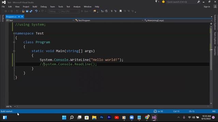Open the Solution Explorer side tab
This screenshot has height=122, width=218.
[215, 22]
